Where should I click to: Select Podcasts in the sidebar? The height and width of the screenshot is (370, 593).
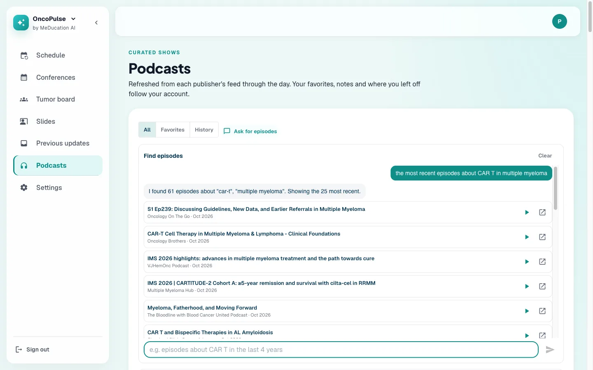[58, 165]
